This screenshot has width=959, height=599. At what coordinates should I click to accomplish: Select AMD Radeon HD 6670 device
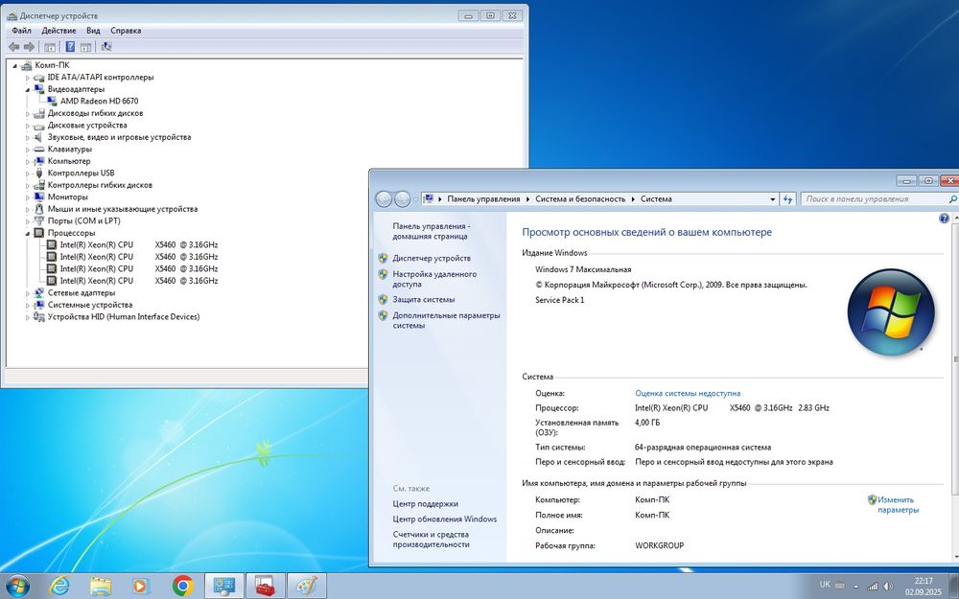pyautogui.click(x=99, y=101)
